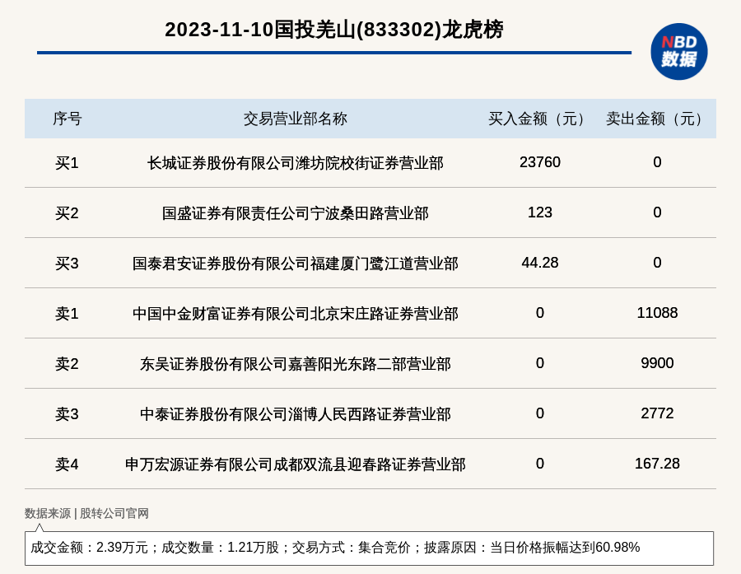Click the sell amount 0 in the 买2 row
The image size is (741, 574).
(657, 212)
